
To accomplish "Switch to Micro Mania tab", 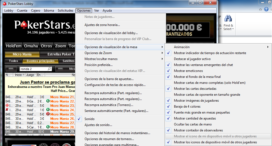I will pyautogui.click(x=22, y=54).
